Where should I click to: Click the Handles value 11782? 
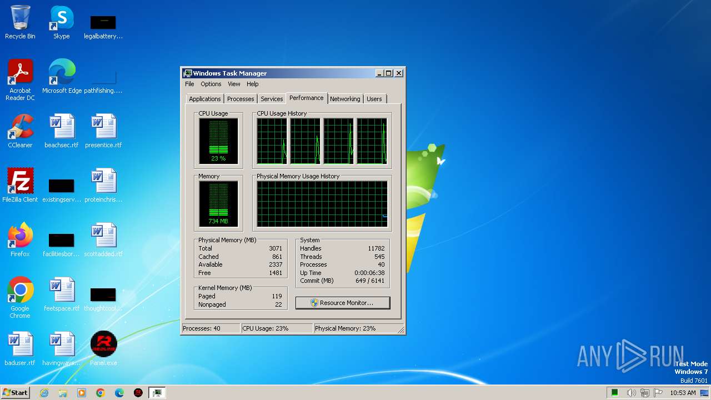click(x=376, y=248)
